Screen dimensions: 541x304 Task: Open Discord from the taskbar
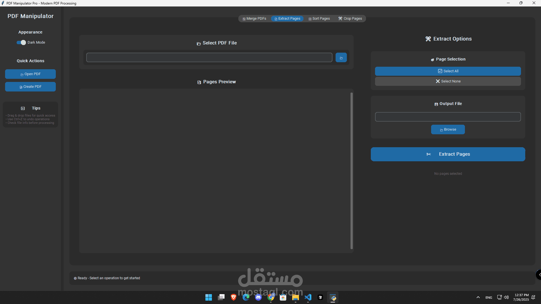[x=258, y=297]
